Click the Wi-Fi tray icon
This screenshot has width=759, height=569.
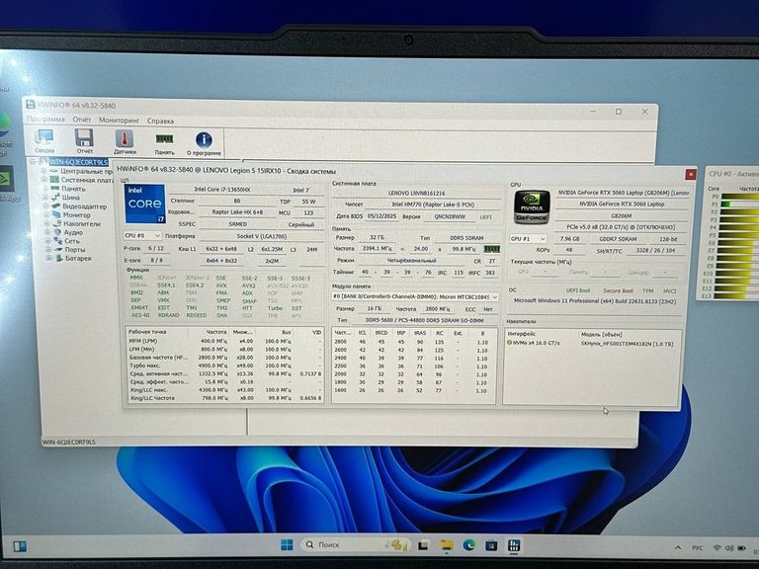pyautogui.click(x=717, y=547)
